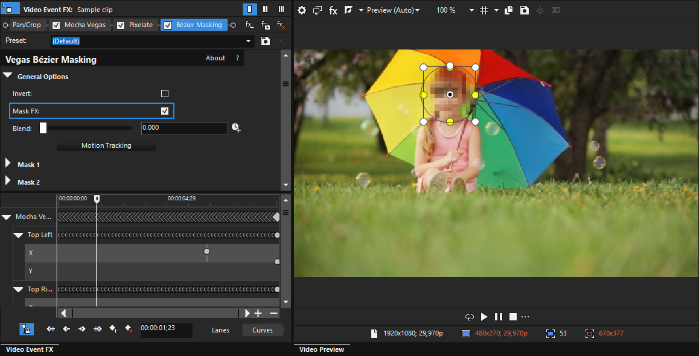Uncheck the Mask FX checkbox
The width and height of the screenshot is (699, 356).
[165, 111]
